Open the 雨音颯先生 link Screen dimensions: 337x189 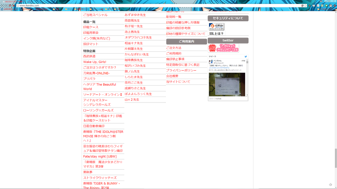click(x=132, y=21)
